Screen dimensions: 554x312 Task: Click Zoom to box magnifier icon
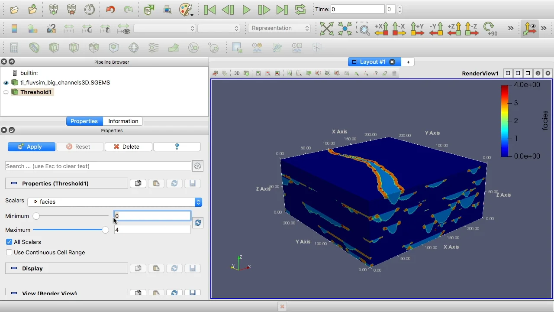coord(364,29)
